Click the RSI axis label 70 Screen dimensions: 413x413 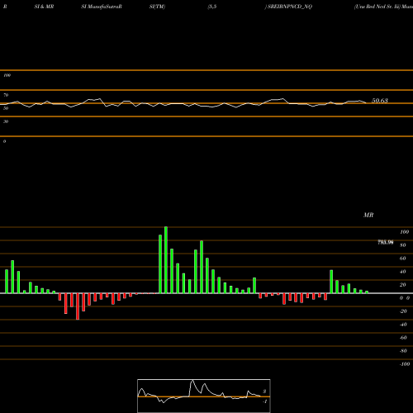(6, 95)
